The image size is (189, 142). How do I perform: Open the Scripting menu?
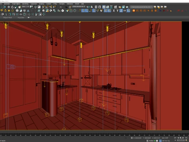coord(42,4)
